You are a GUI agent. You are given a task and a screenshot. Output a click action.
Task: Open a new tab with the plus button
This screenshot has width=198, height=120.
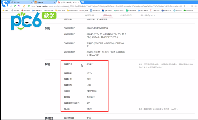[x=83, y=2]
